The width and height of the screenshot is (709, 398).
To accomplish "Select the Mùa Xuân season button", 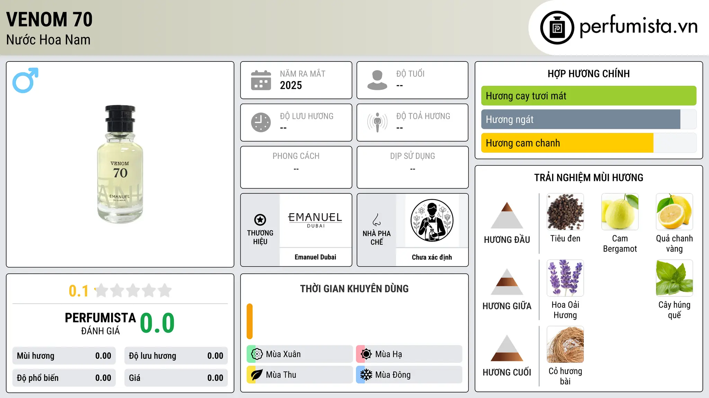I will tap(300, 354).
